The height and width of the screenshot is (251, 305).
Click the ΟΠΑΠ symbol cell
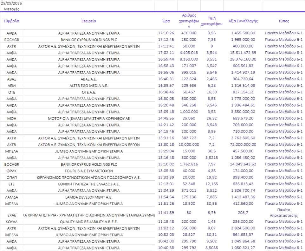coord(11,177)
